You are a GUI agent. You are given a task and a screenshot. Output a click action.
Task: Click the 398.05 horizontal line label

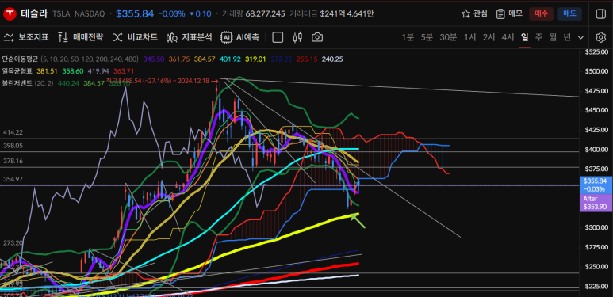(x=13, y=146)
